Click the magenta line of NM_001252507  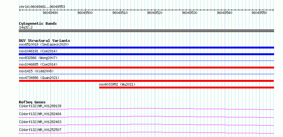pos(146,133)
